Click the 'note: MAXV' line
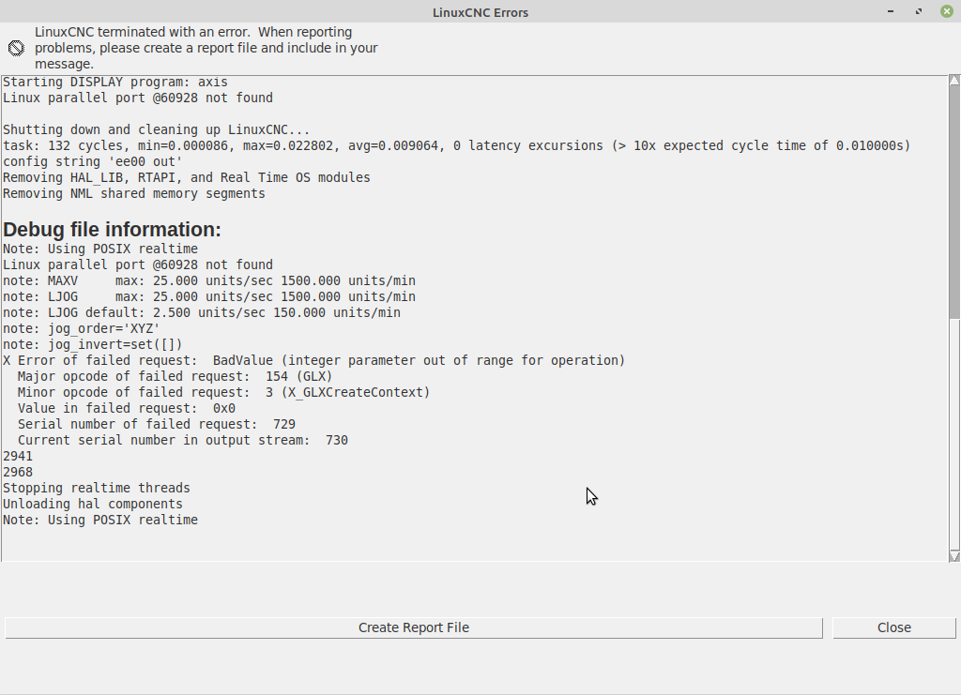961x695 pixels. [x=209, y=280]
